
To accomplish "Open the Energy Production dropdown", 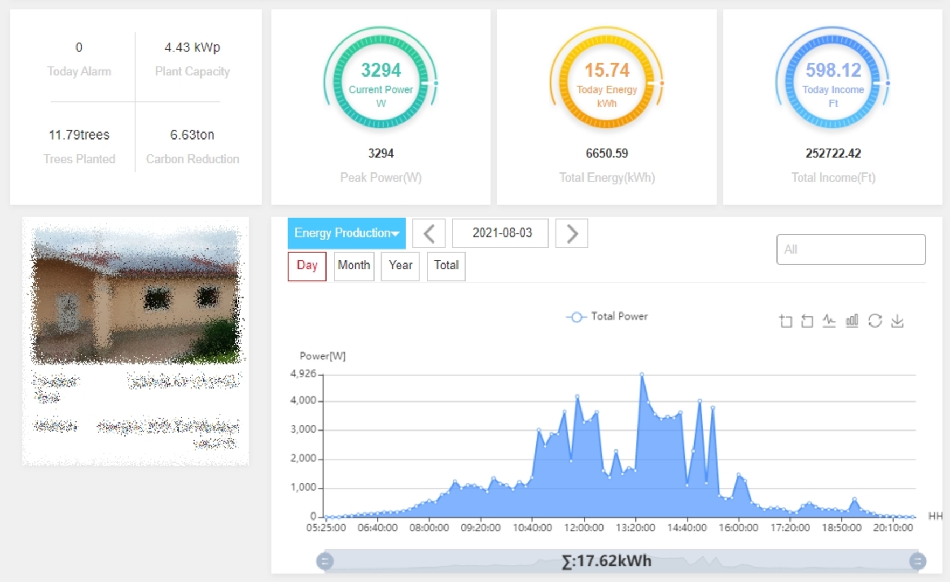I will coord(346,233).
